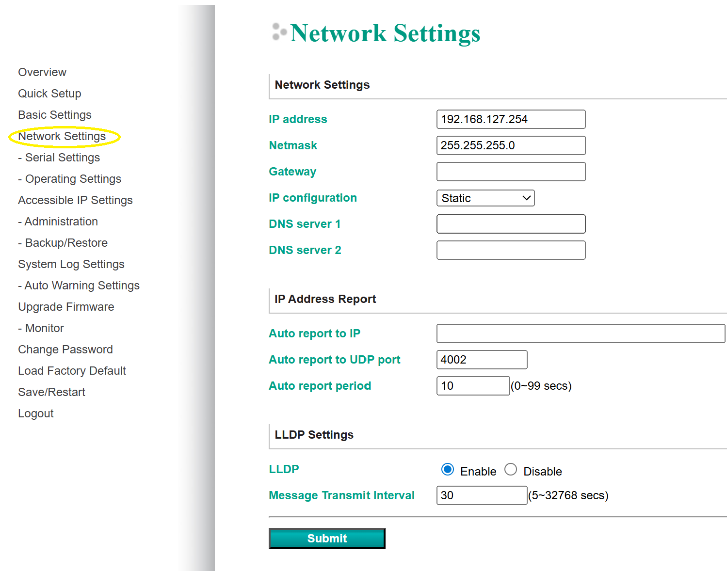727x571 pixels.
Task: Click the Logout link
Action: coord(36,413)
